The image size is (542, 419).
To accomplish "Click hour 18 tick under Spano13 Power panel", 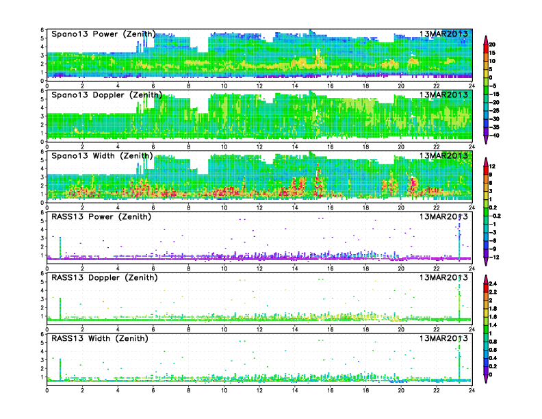I will (365, 86).
